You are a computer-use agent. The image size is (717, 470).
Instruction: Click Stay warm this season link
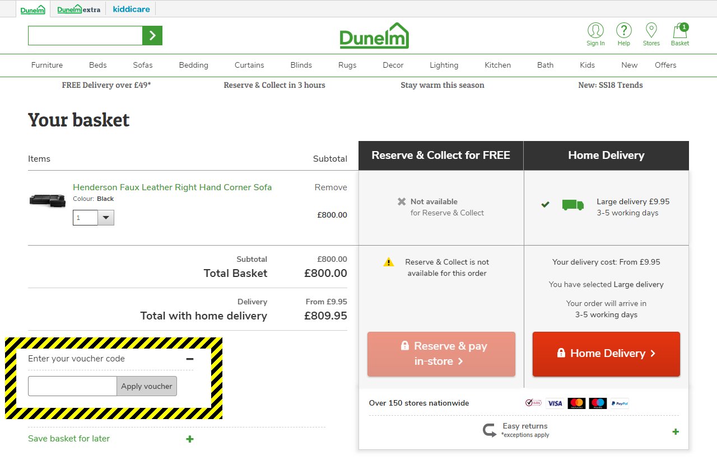(x=443, y=85)
